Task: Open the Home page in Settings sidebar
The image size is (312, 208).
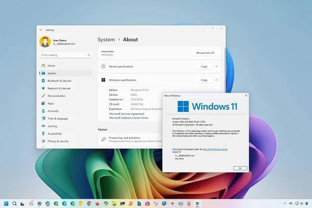Action: (51, 66)
